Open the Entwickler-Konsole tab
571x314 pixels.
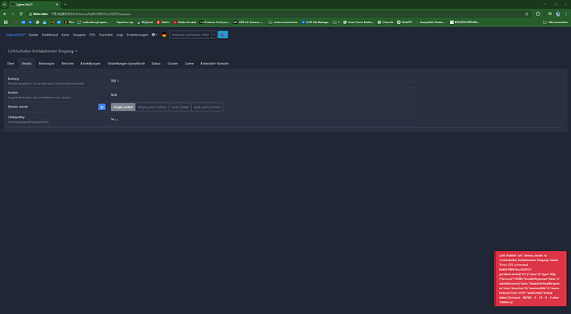(214, 64)
